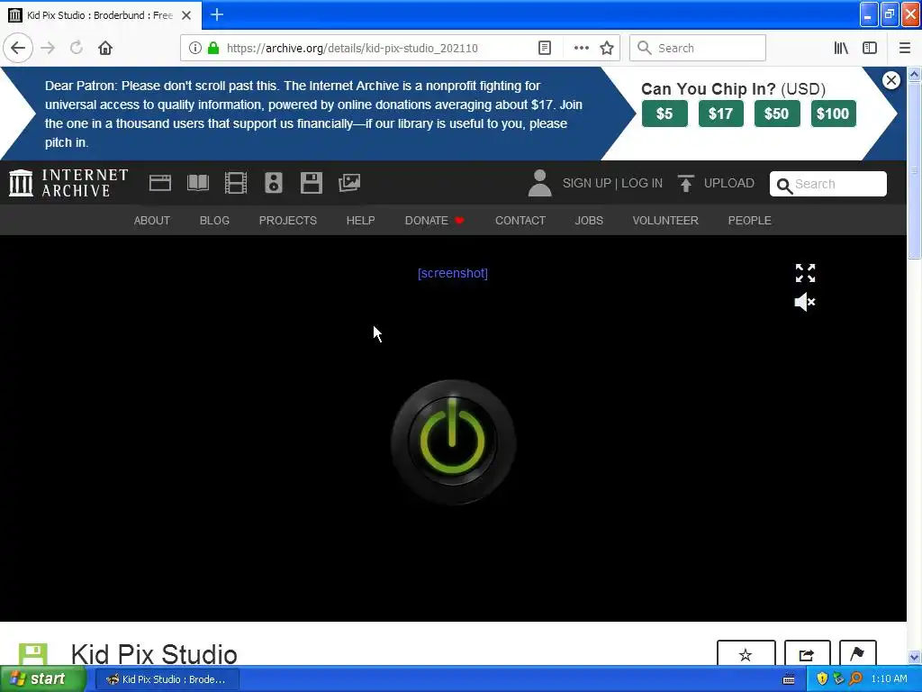Viewport: 922px width, 692px height.
Task: Click the scrollbar down arrow
Action: [914, 658]
